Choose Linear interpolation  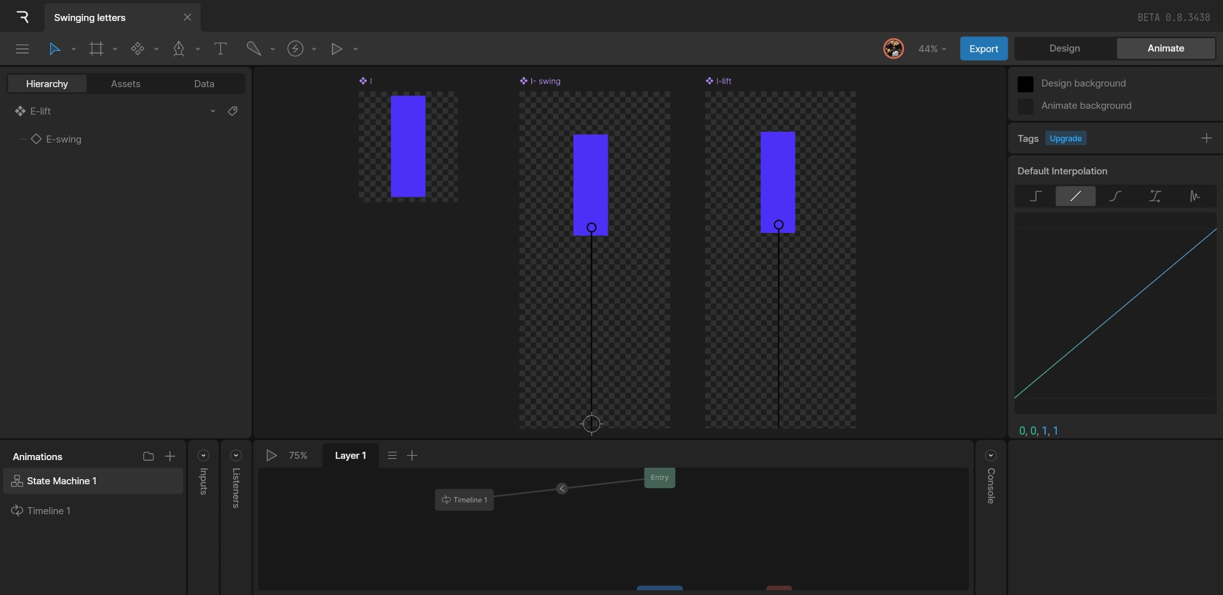point(1075,196)
